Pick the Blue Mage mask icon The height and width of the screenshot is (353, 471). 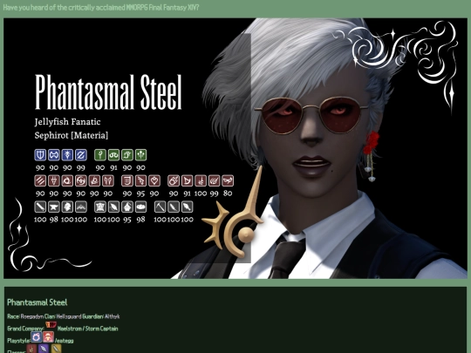point(228,181)
